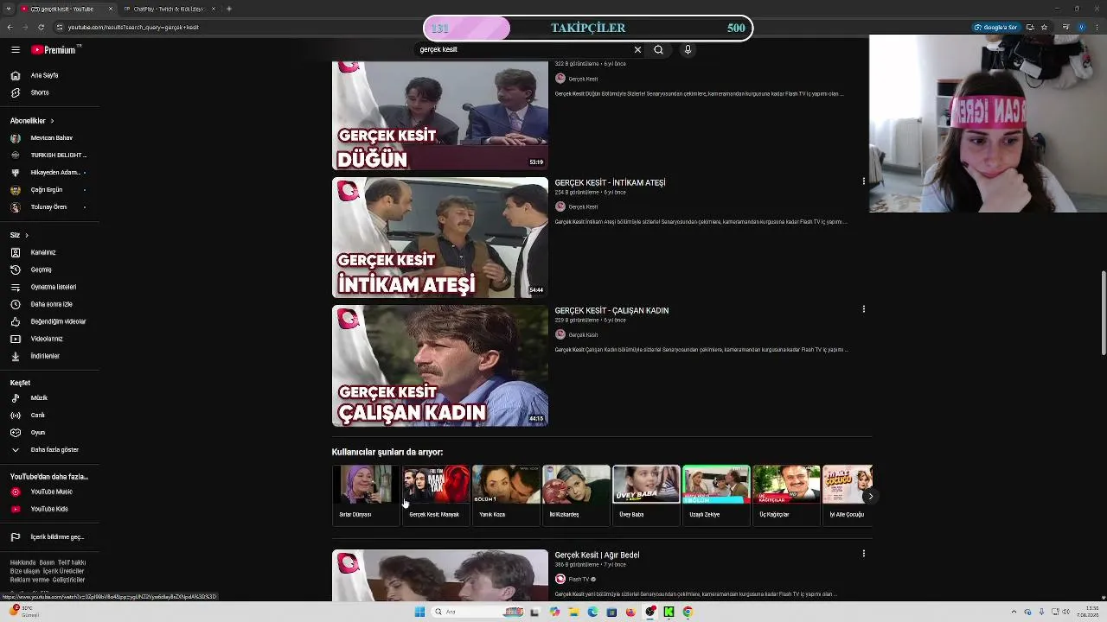Open File Explorer from the taskbar

(x=573, y=612)
